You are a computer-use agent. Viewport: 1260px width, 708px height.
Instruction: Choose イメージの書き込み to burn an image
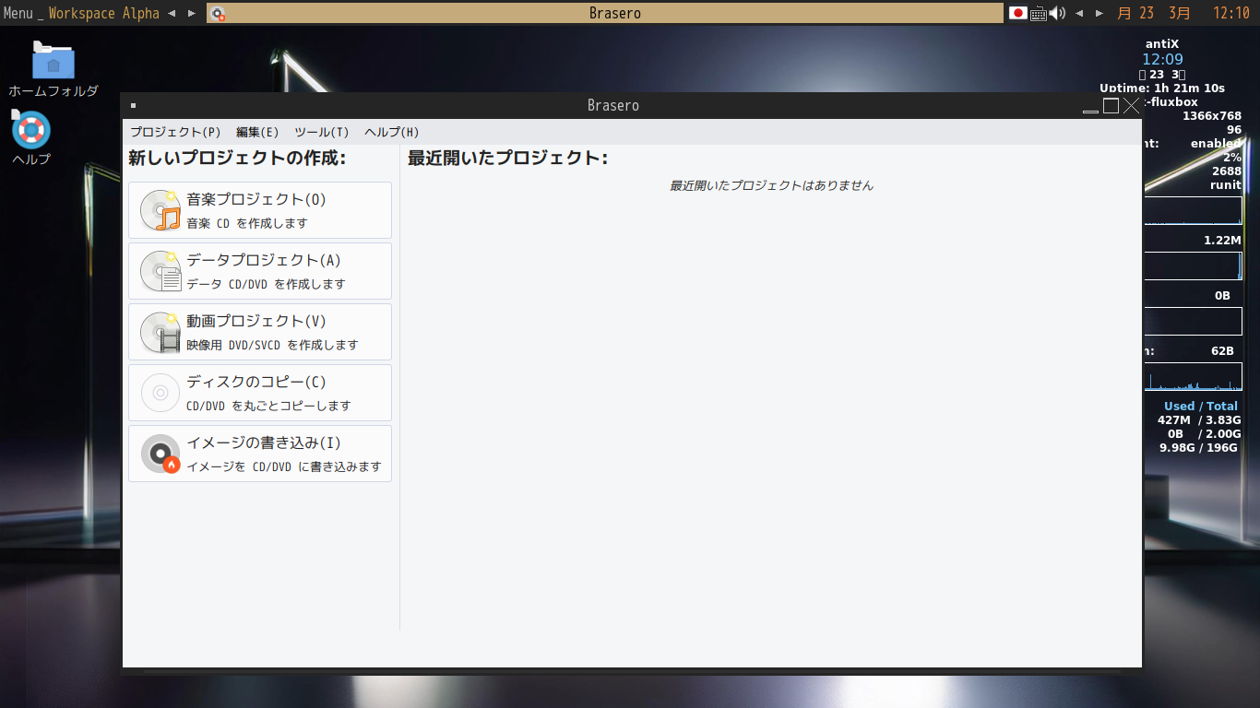point(259,453)
